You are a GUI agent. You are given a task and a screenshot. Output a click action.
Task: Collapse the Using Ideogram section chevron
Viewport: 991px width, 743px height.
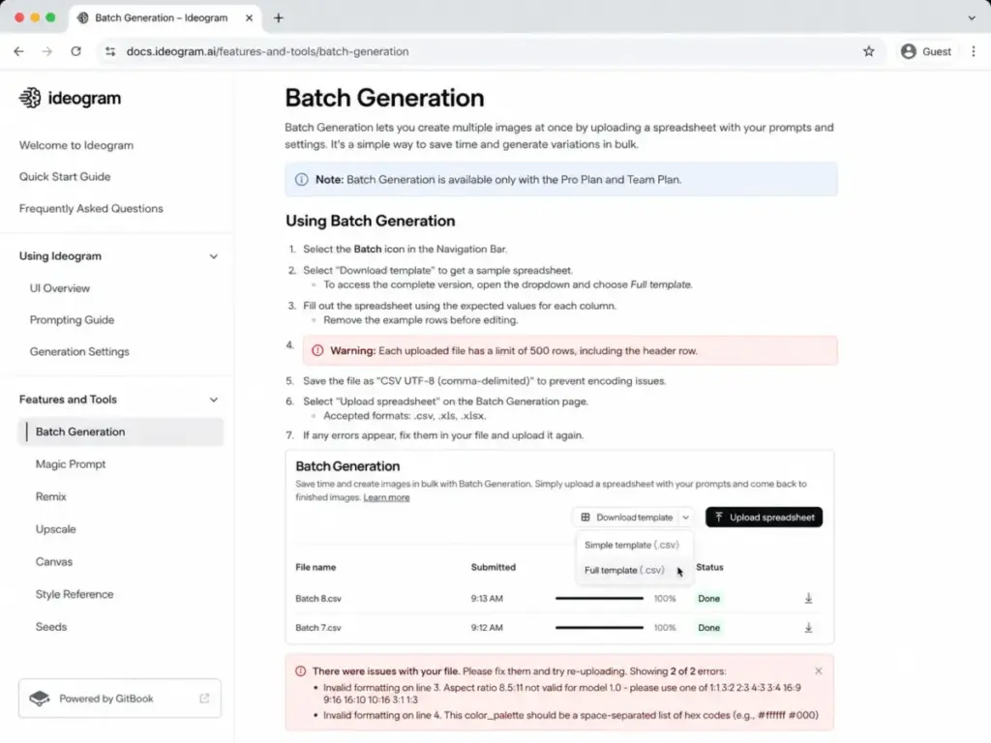coord(214,256)
